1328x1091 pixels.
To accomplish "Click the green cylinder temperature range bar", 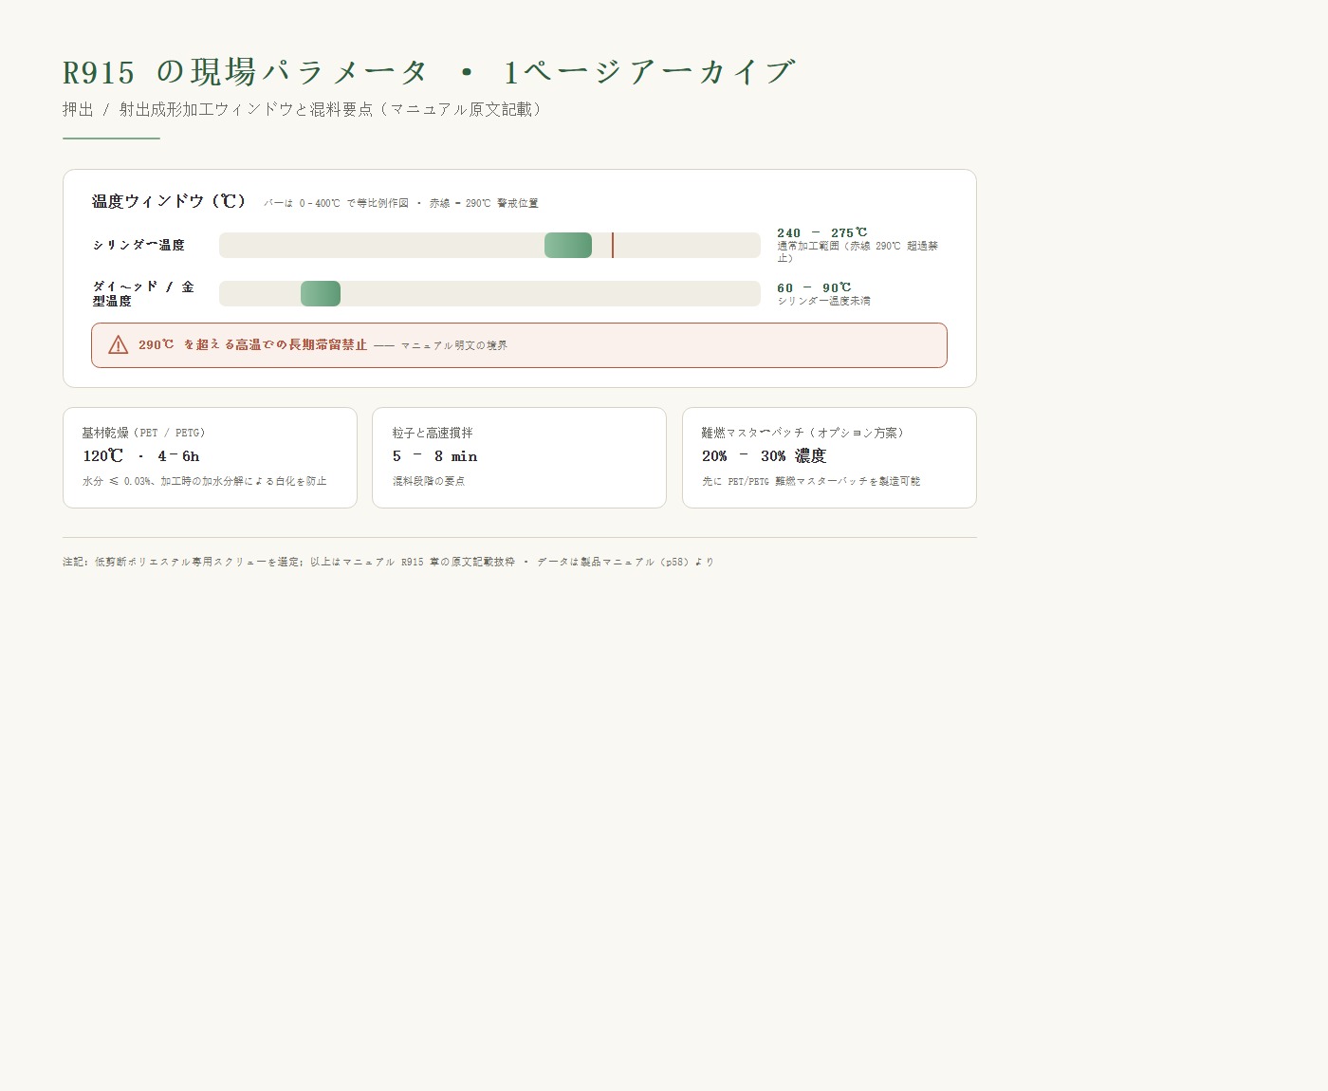I will 568,245.
